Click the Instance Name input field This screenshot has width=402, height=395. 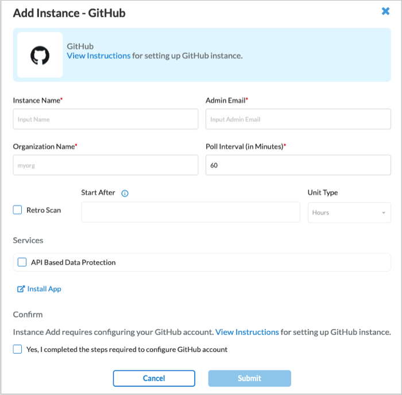pos(106,119)
